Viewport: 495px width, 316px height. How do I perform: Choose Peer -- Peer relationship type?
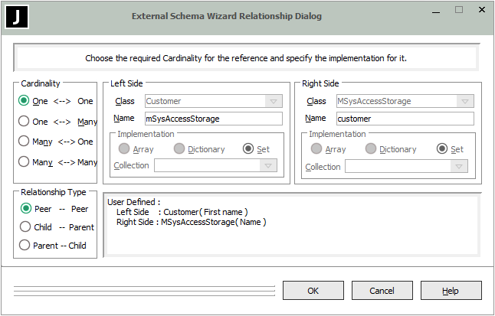tap(26, 209)
